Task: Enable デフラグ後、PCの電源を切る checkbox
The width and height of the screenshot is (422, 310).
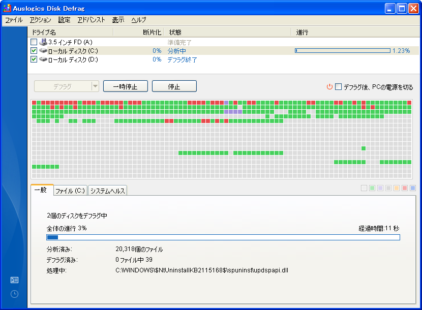Action: point(338,87)
